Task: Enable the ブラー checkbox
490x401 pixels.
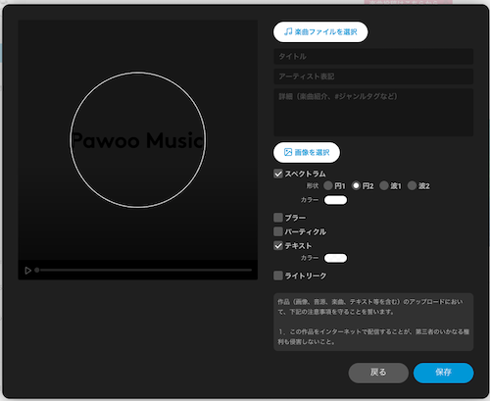Action: (x=278, y=218)
